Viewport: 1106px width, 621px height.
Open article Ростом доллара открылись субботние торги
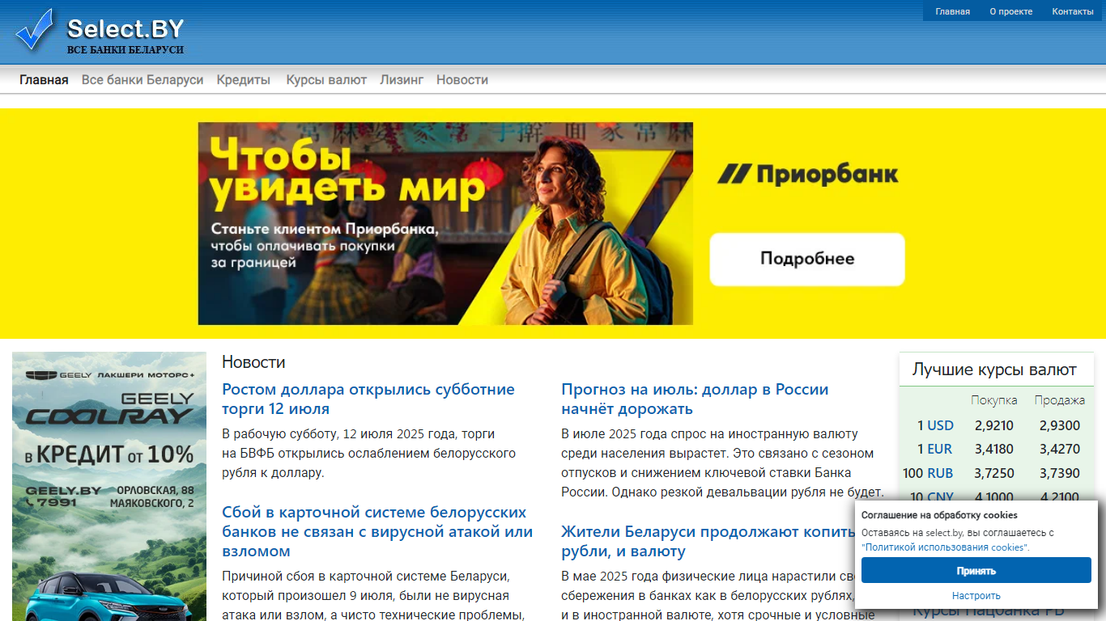368,399
